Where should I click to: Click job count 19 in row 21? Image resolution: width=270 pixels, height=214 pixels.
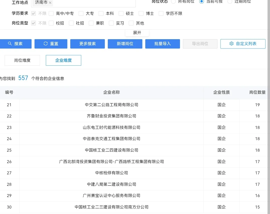point(257,105)
